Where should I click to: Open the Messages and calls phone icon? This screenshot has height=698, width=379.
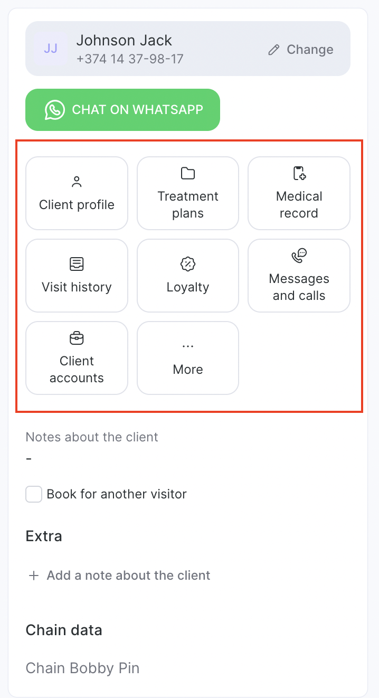pyautogui.click(x=299, y=256)
